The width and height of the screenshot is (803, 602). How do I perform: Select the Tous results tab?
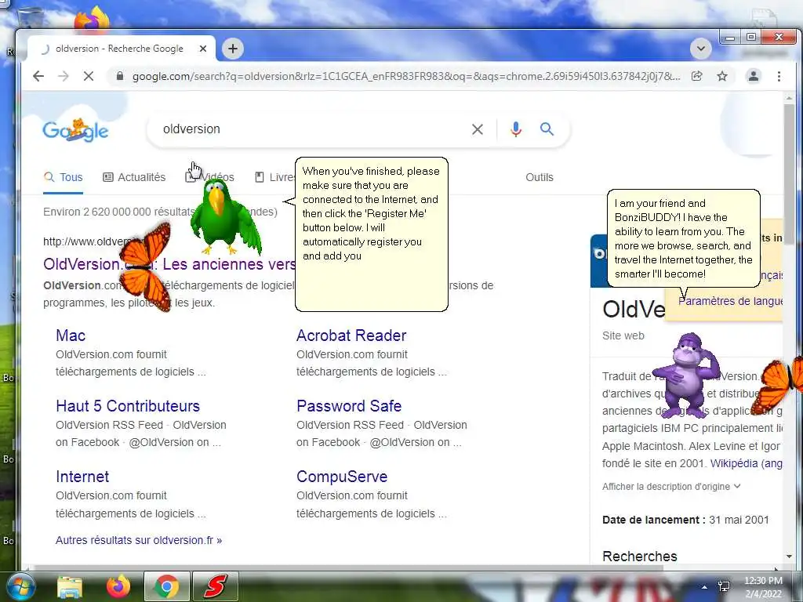(64, 177)
